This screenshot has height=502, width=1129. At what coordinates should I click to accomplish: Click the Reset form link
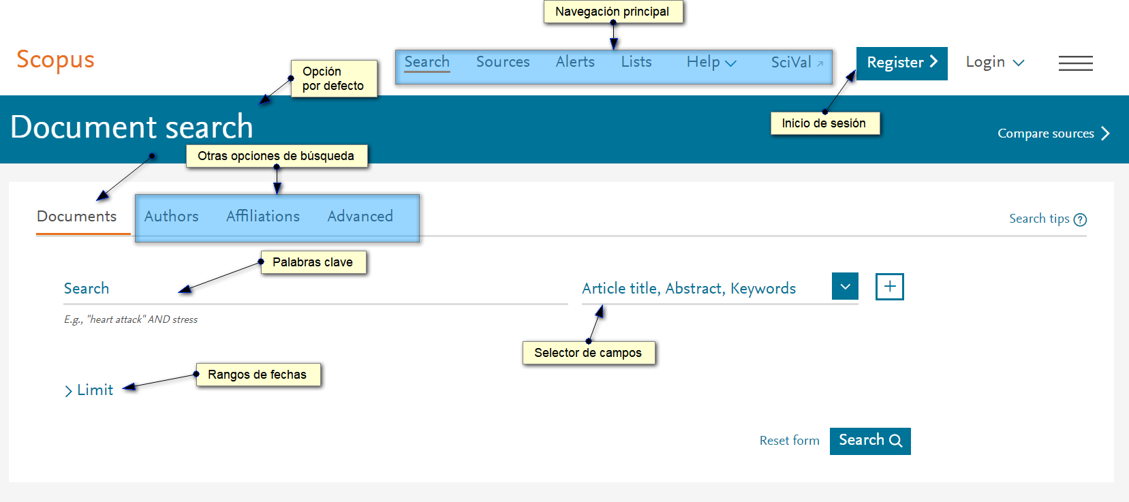coord(789,441)
